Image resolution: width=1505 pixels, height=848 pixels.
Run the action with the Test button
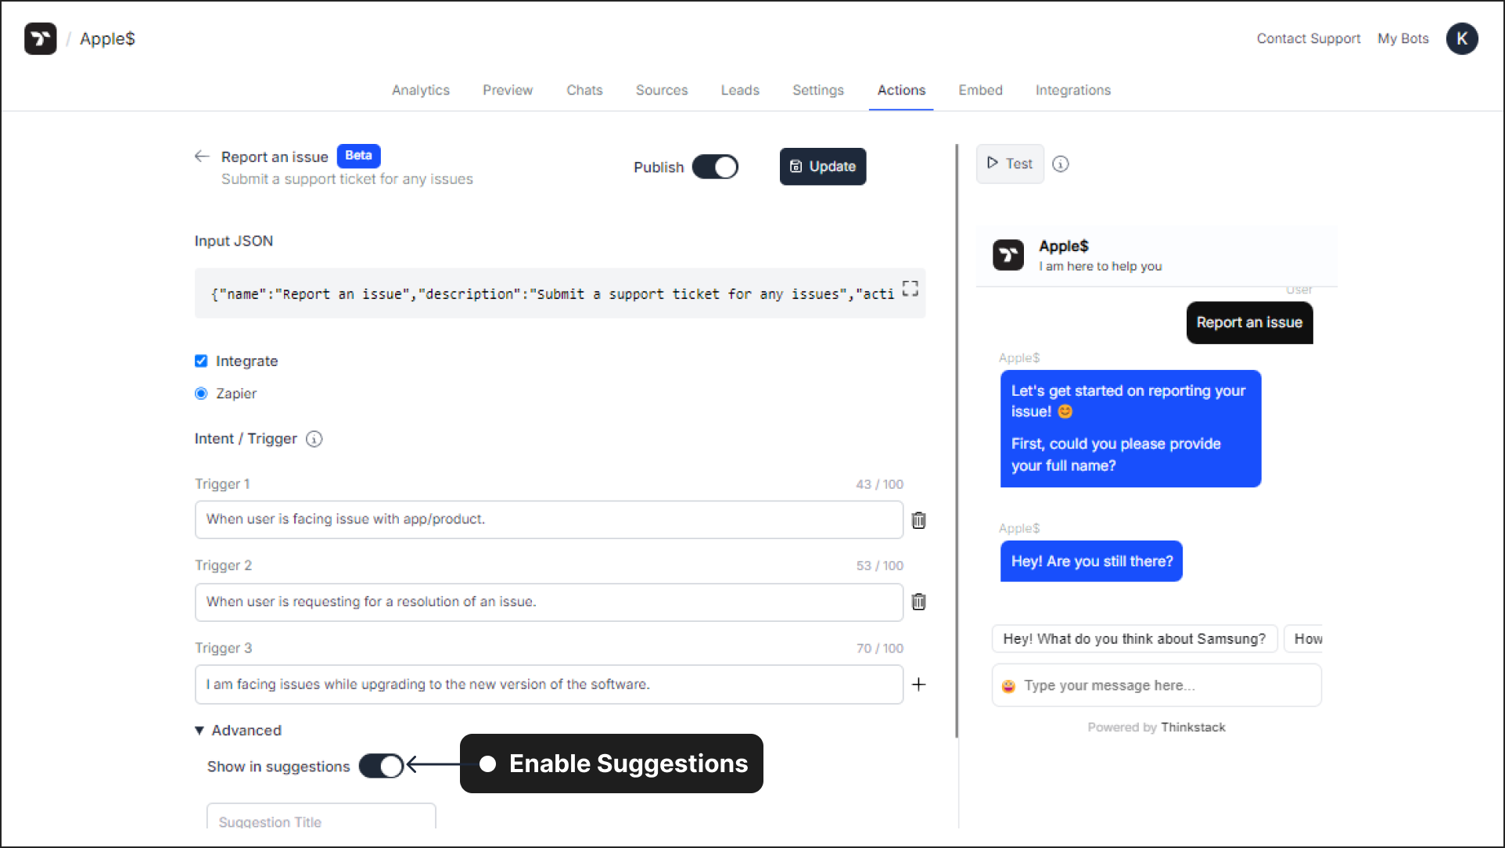(x=1010, y=163)
